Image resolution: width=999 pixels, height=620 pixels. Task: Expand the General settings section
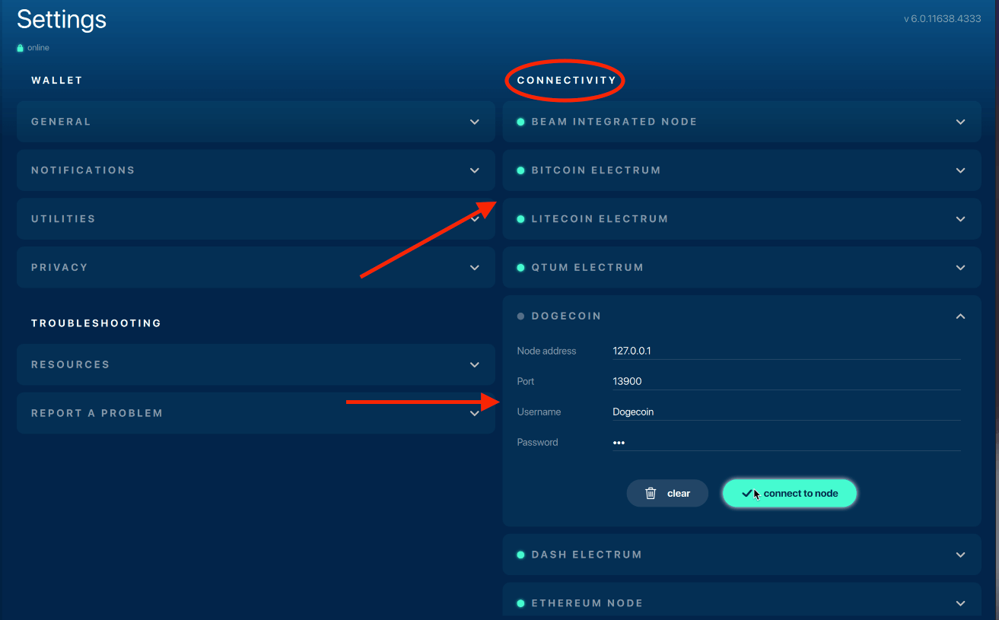pos(474,122)
